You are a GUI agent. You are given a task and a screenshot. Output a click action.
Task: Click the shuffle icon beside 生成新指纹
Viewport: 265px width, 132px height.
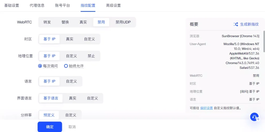click(235, 24)
